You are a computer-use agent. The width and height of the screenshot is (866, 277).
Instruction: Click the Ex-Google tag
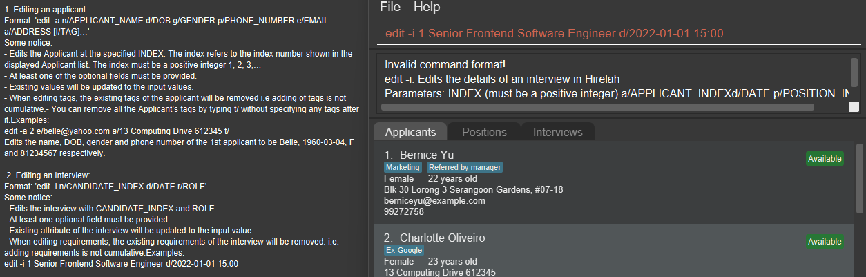click(x=404, y=250)
